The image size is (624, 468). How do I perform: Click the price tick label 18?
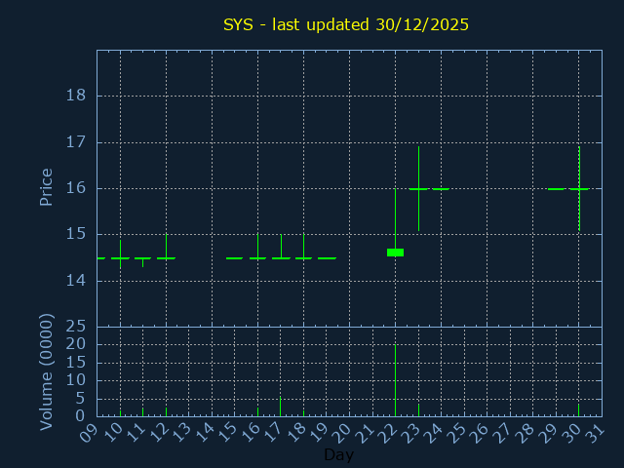coord(76,96)
